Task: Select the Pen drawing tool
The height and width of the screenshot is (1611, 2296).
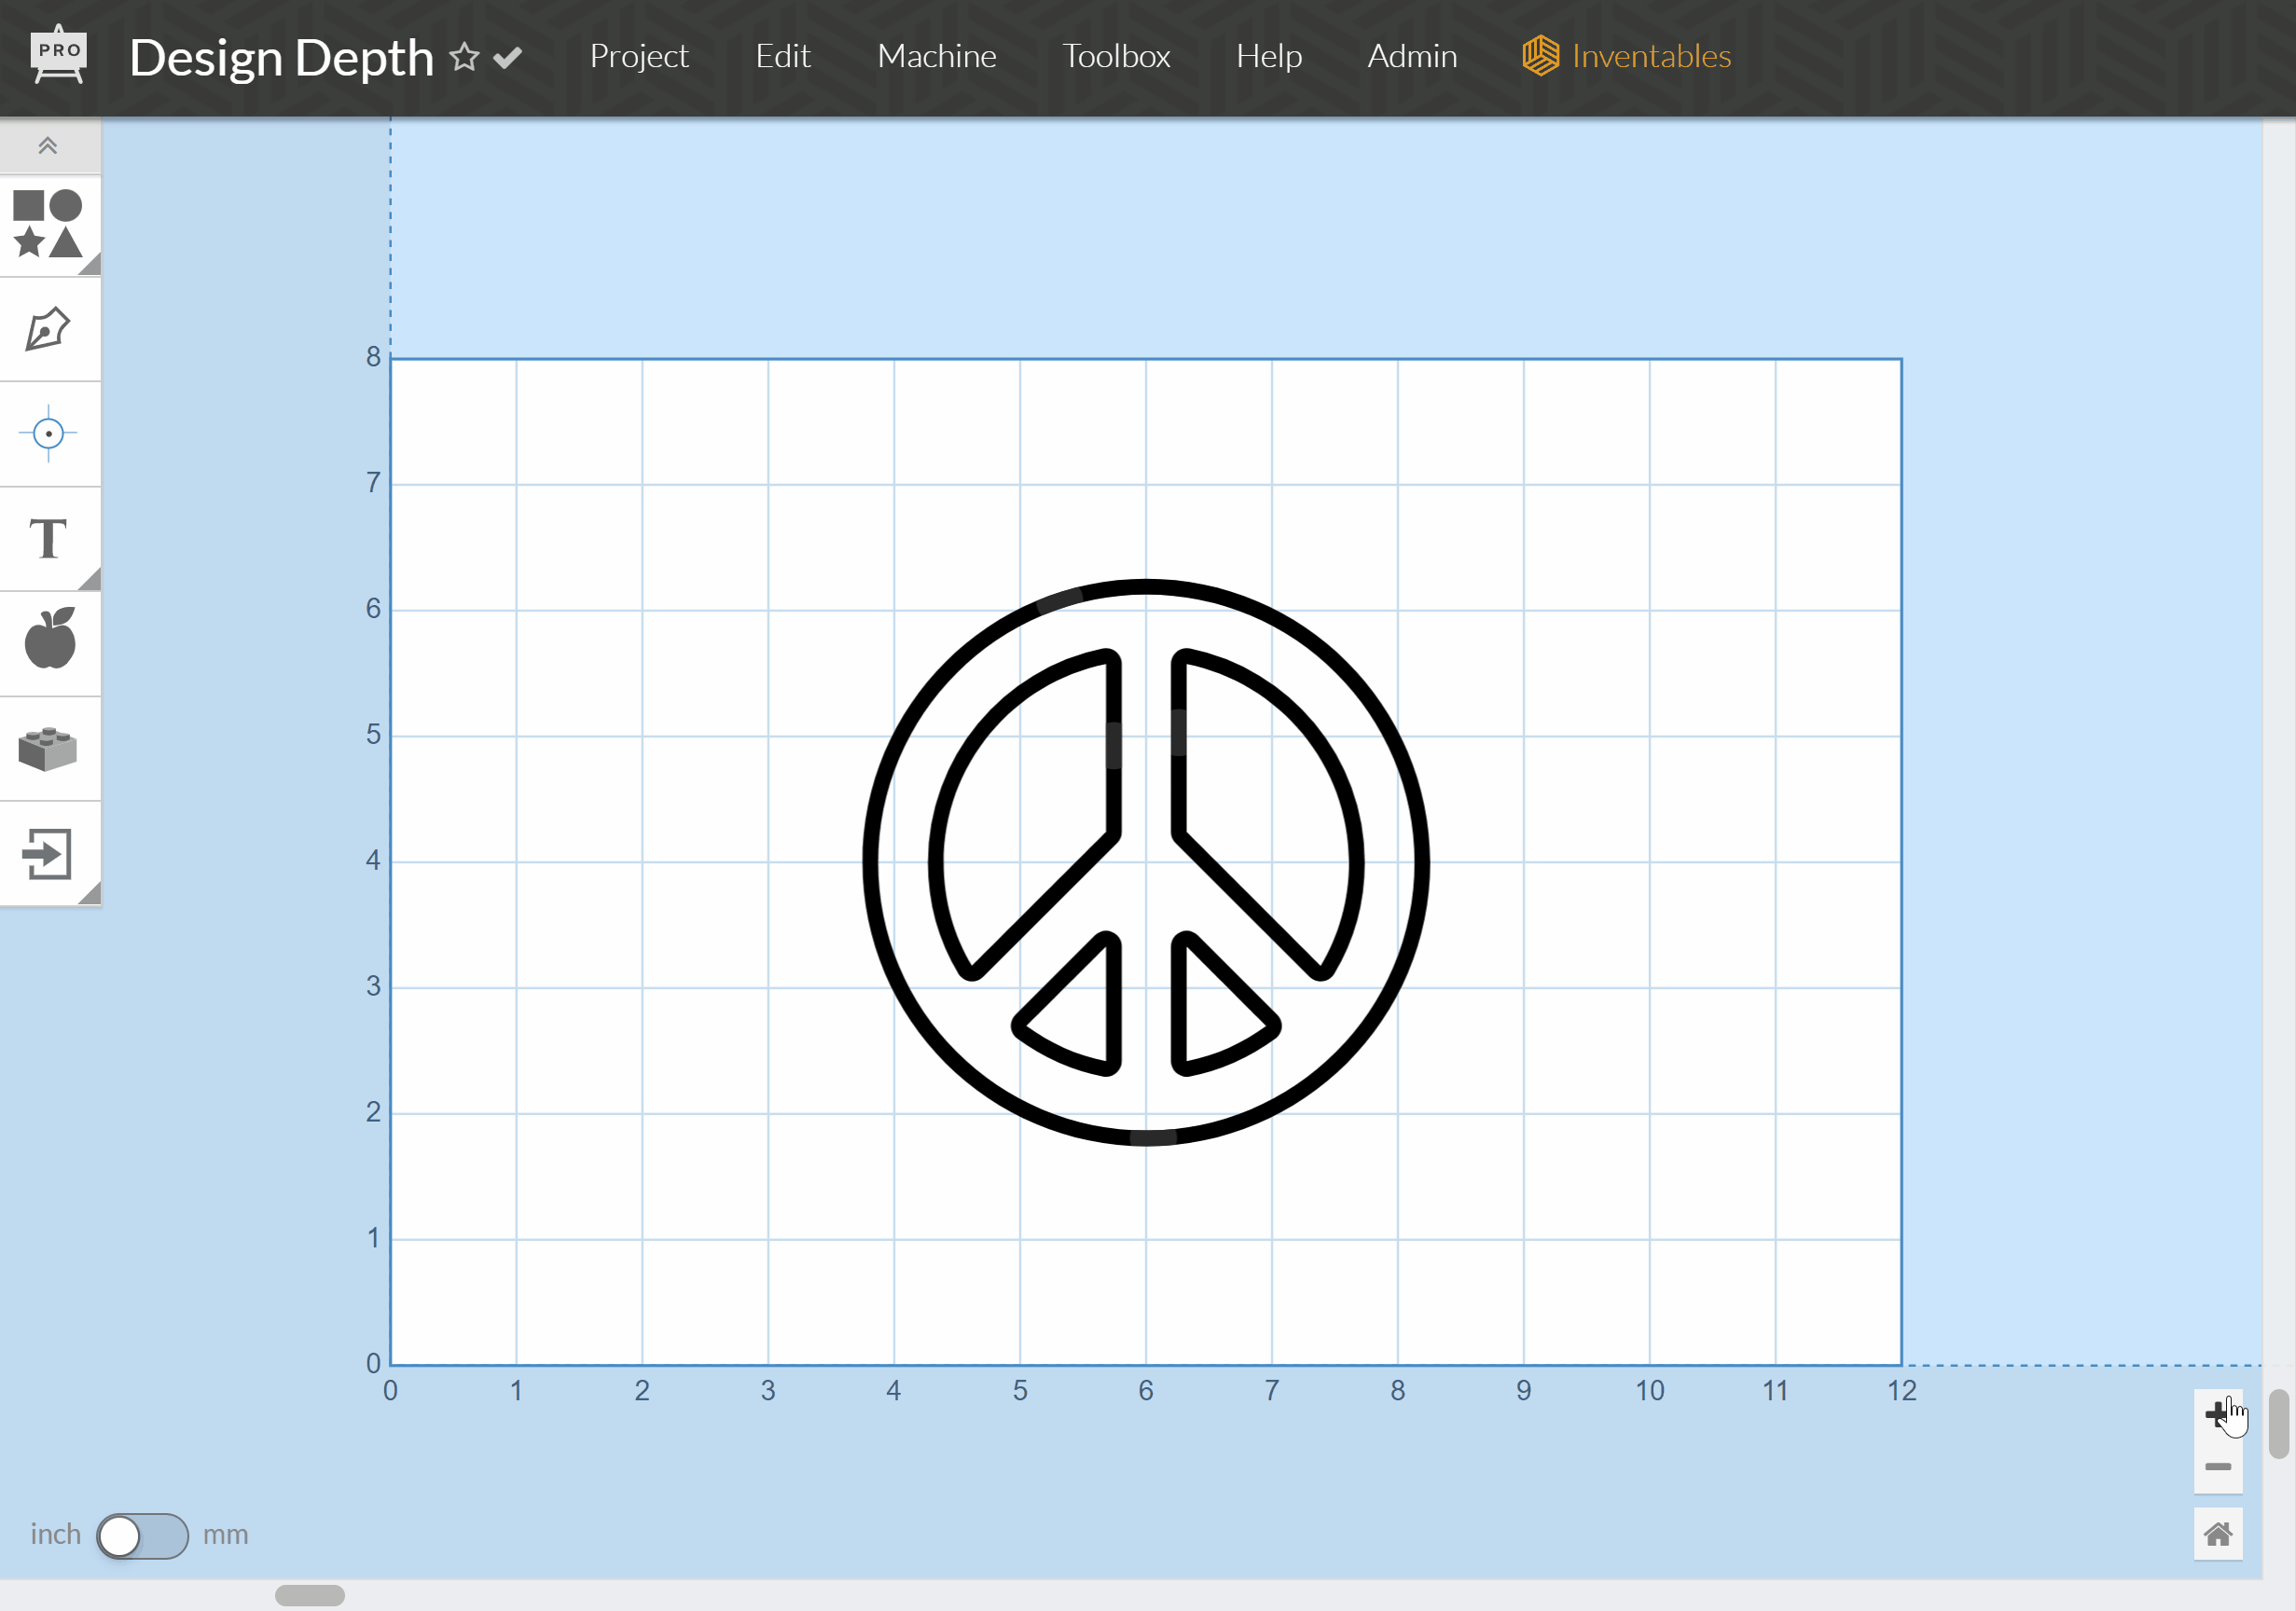Action: click(x=48, y=329)
